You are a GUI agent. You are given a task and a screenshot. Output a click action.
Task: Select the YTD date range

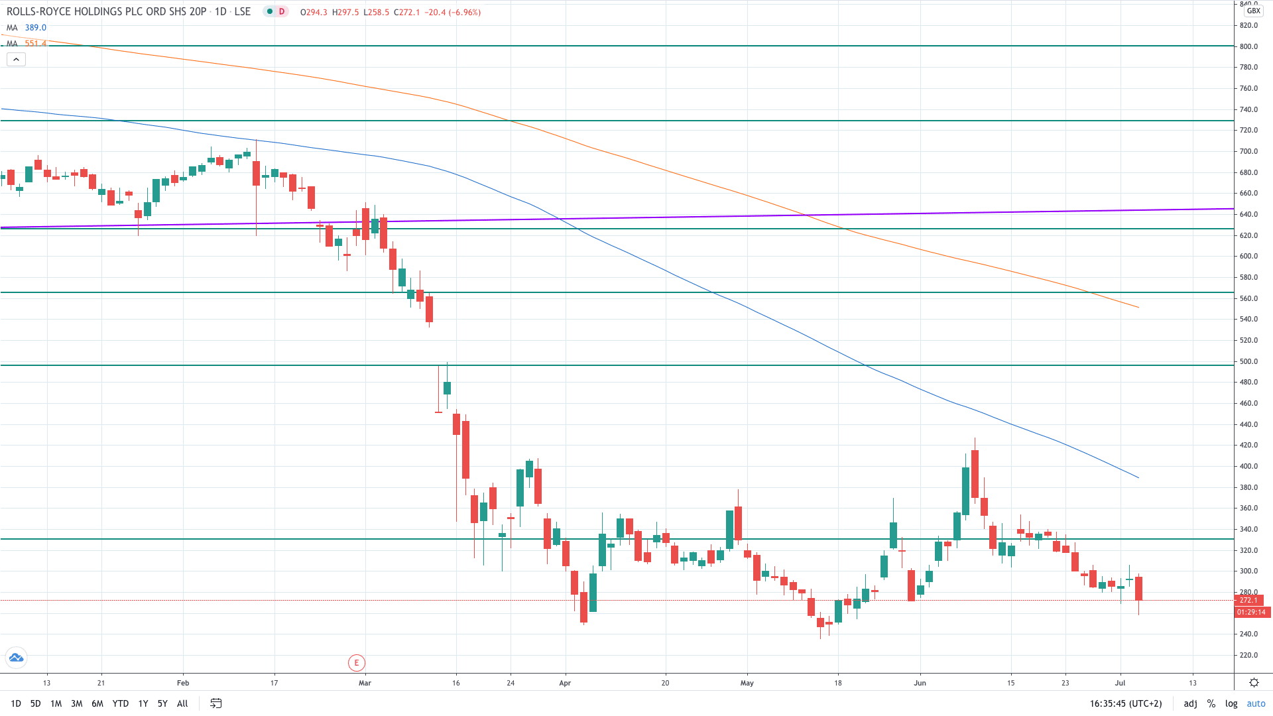coord(120,703)
